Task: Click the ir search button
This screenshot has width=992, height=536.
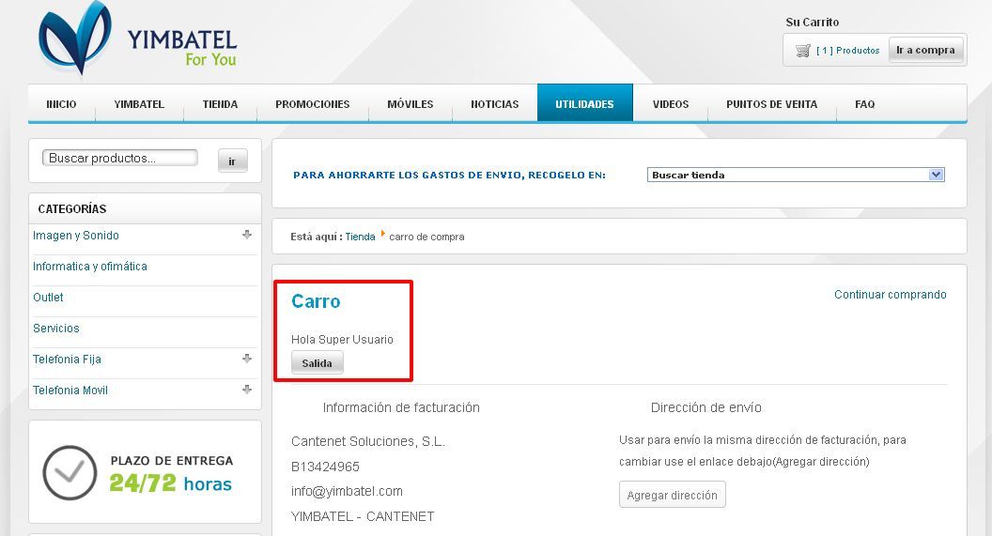Action: tap(232, 161)
